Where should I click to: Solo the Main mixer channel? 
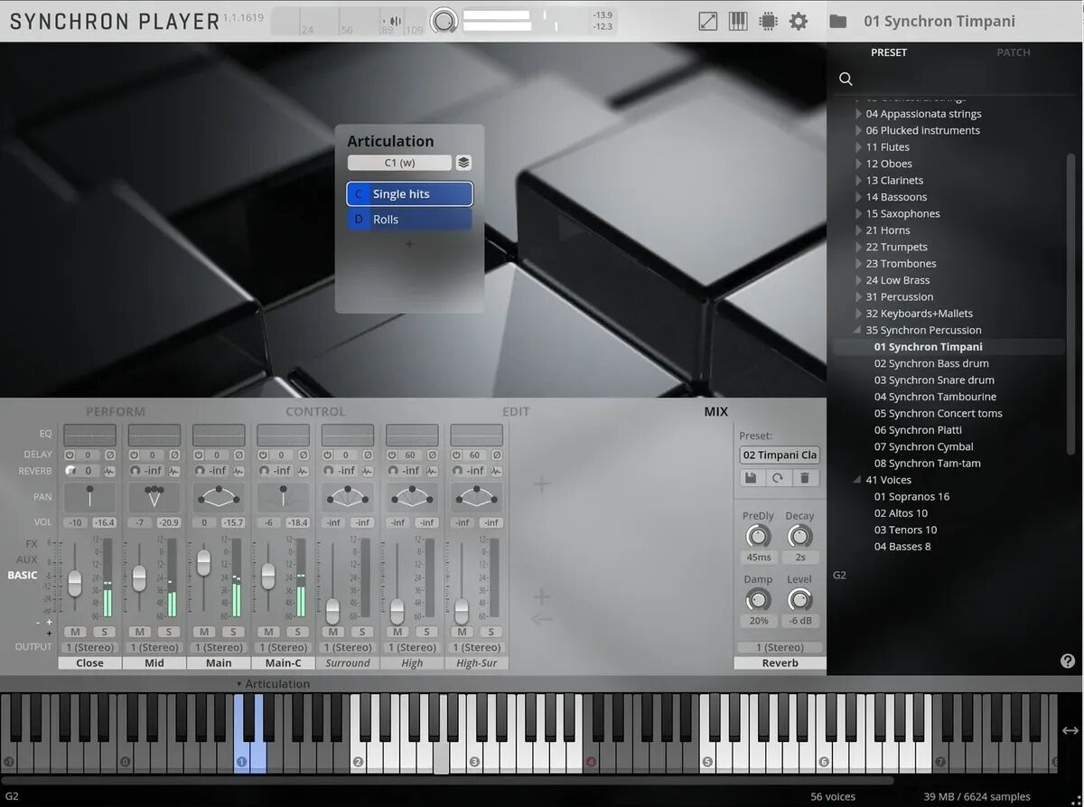click(233, 632)
